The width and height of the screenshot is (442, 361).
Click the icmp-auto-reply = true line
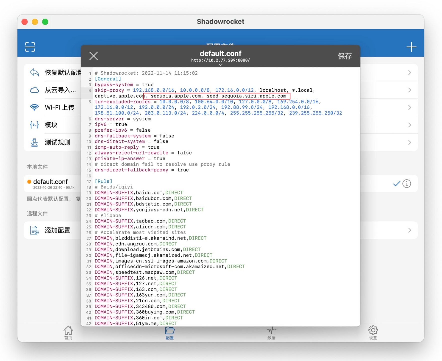click(127, 147)
